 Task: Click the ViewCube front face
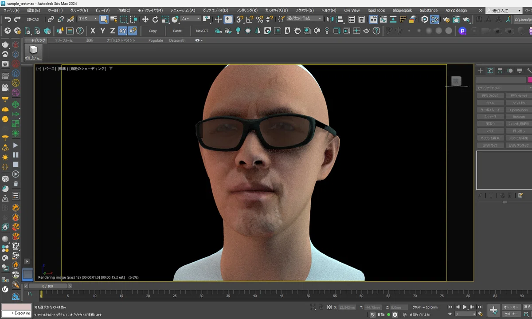pyautogui.click(x=456, y=81)
